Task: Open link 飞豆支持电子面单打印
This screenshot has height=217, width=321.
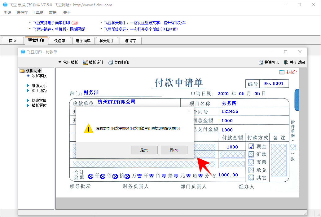Action: 51,23
